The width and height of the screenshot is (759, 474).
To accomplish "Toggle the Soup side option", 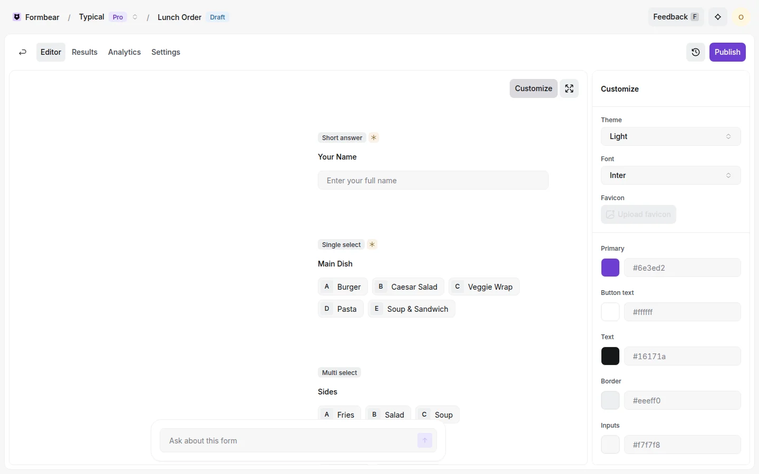I will click(437, 414).
